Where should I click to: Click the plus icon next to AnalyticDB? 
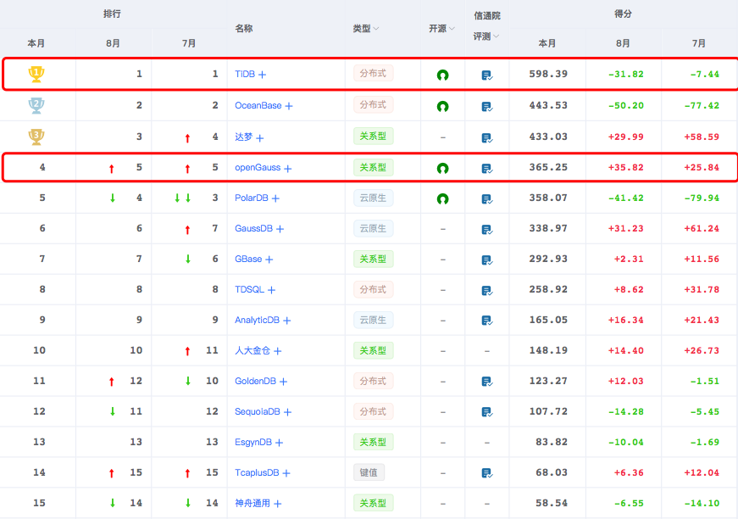click(287, 321)
